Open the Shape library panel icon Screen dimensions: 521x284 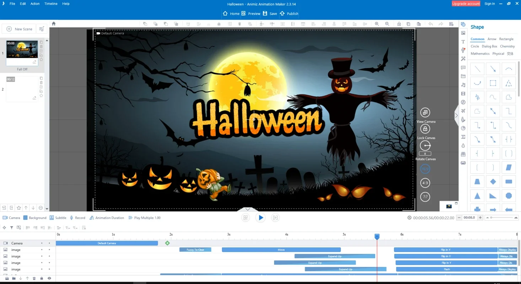tap(463, 24)
